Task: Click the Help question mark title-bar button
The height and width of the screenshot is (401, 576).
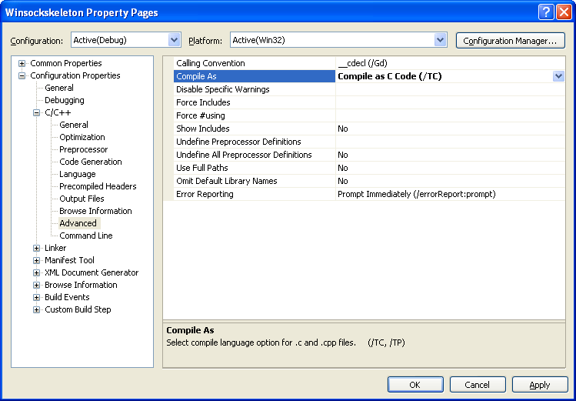Action: coord(546,12)
